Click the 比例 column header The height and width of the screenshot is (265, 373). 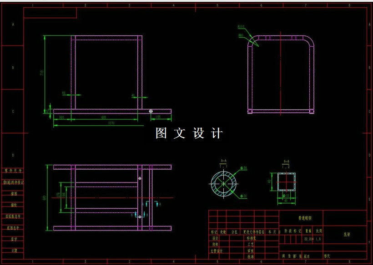pyautogui.click(x=319, y=231)
